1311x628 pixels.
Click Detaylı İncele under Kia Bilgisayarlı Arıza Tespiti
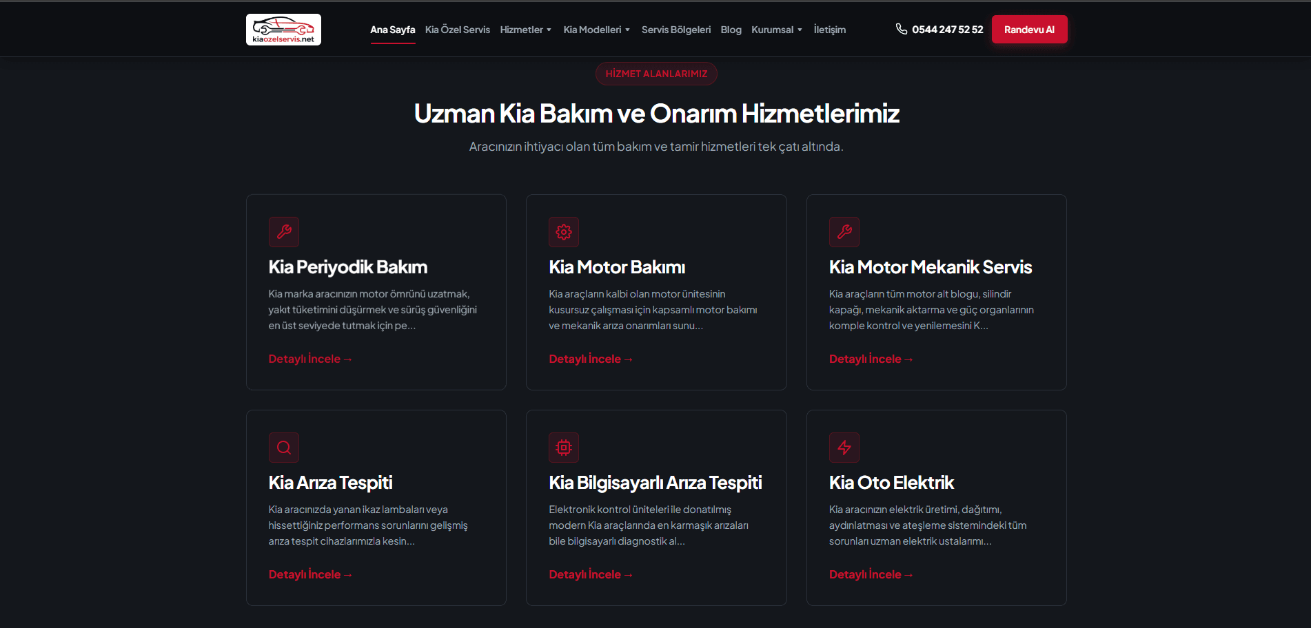(x=591, y=574)
